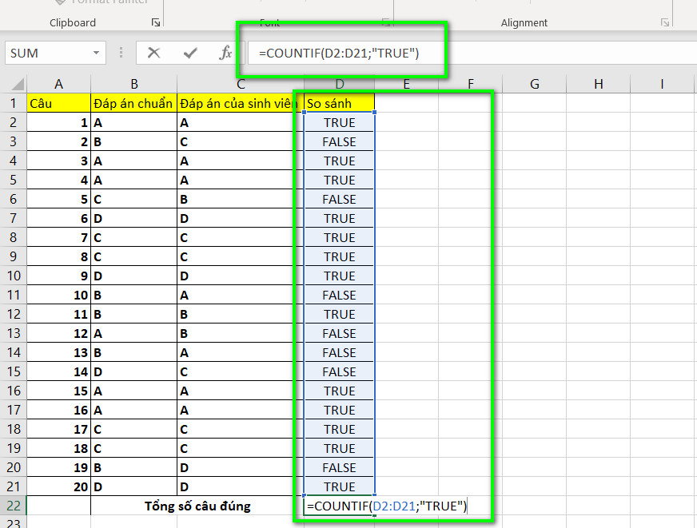Select column A header
The image size is (697, 528).
click(x=58, y=84)
